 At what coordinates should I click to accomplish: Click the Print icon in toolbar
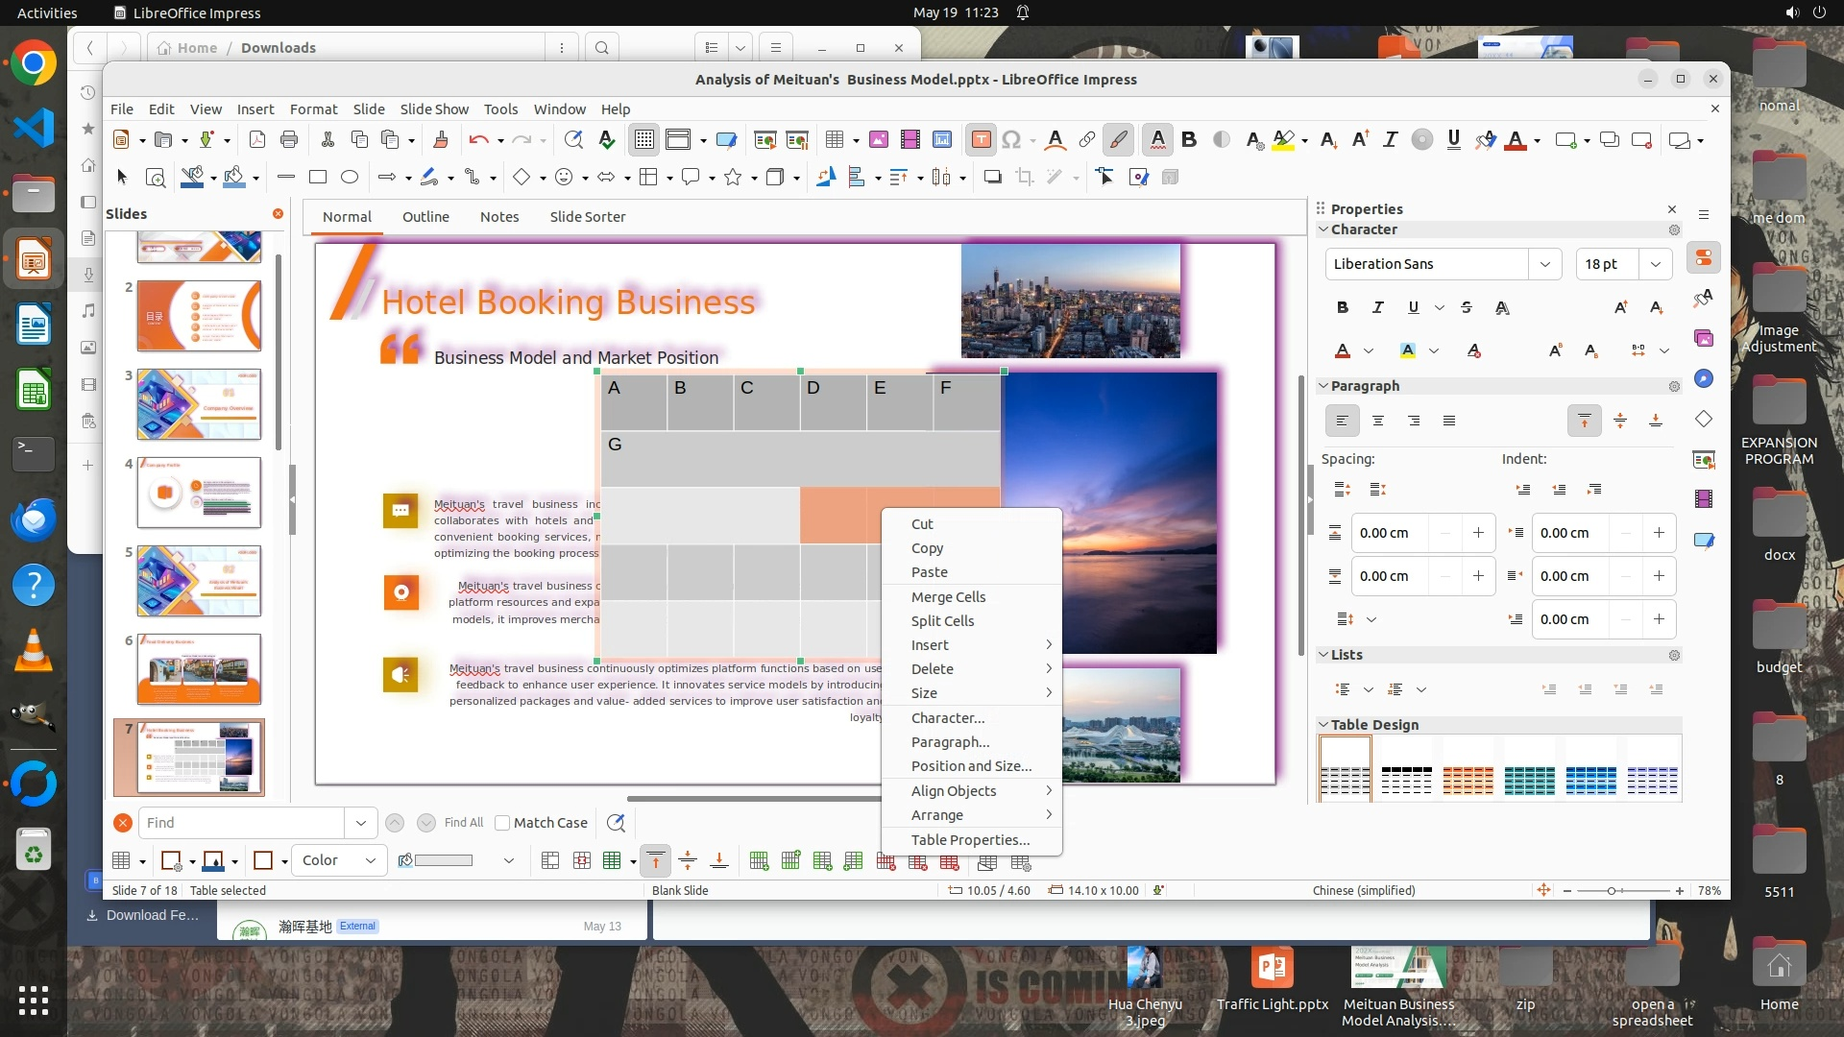click(289, 140)
